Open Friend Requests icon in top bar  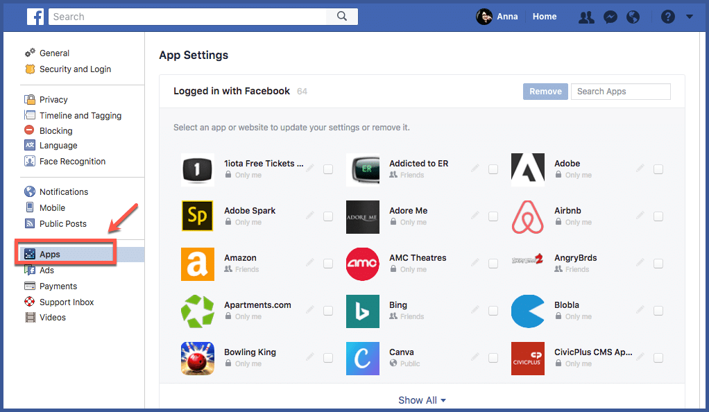click(x=586, y=17)
